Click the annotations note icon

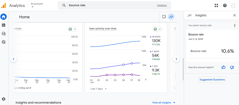point(164,17)
